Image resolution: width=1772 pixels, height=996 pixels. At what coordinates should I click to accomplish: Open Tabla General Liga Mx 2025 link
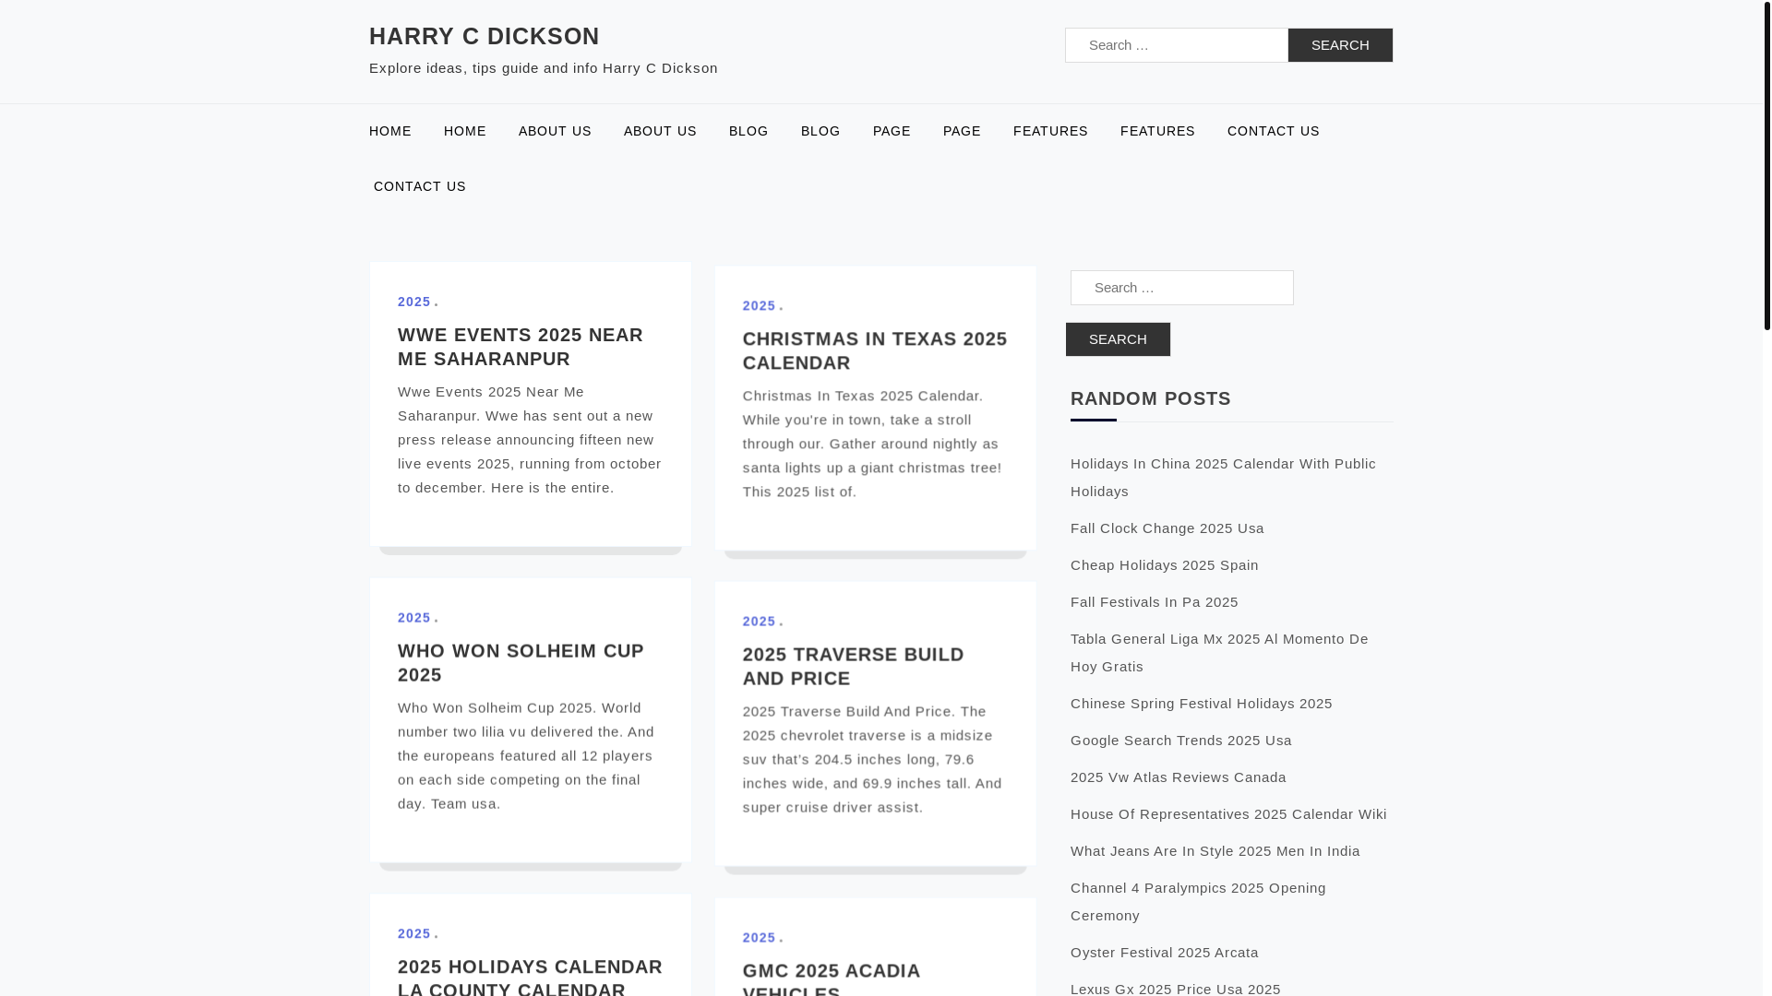click(x=1219, y=653)
